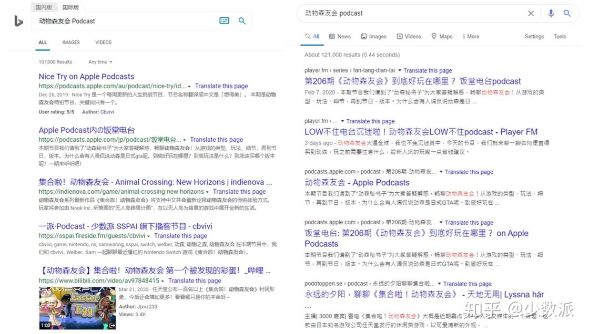Click Bing '107,000 Results' count text
The image size is (589, 334).
(x=55, y=62)
